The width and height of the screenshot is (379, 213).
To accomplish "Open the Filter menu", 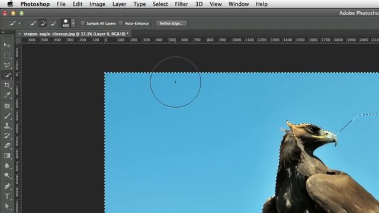I will 181,4.
